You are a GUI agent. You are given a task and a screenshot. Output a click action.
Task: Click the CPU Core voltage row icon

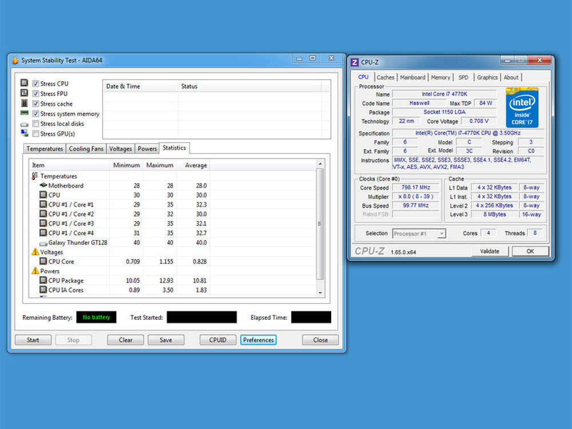43,261
